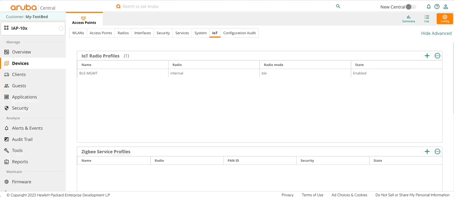Viewport: 454px width, 197px height.
Task: Select the System tab
Action: (200, 33)
